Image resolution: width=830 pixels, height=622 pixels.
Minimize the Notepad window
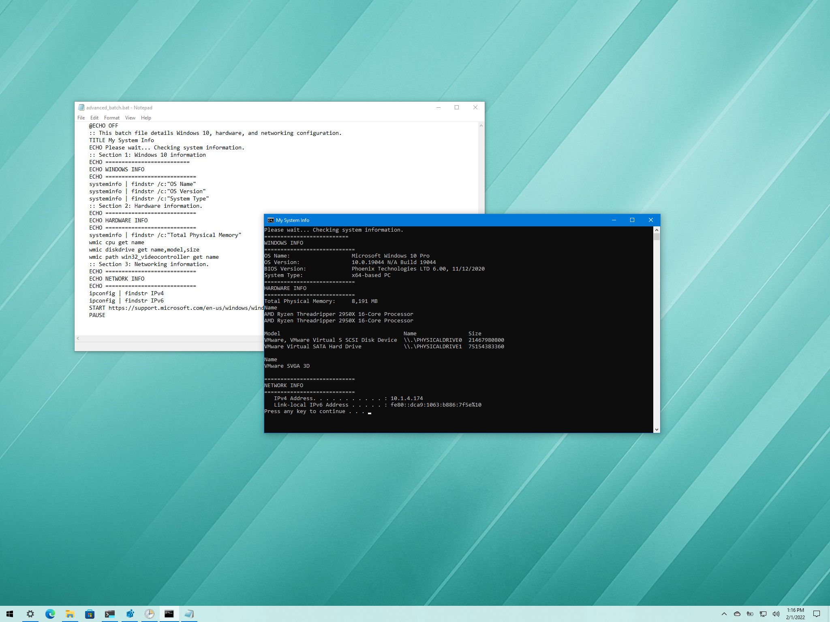(439, 107)
